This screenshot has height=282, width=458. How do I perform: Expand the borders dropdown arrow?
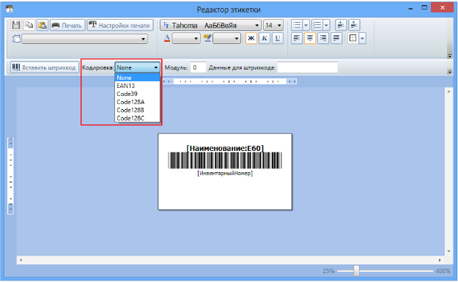pos(362,38)
